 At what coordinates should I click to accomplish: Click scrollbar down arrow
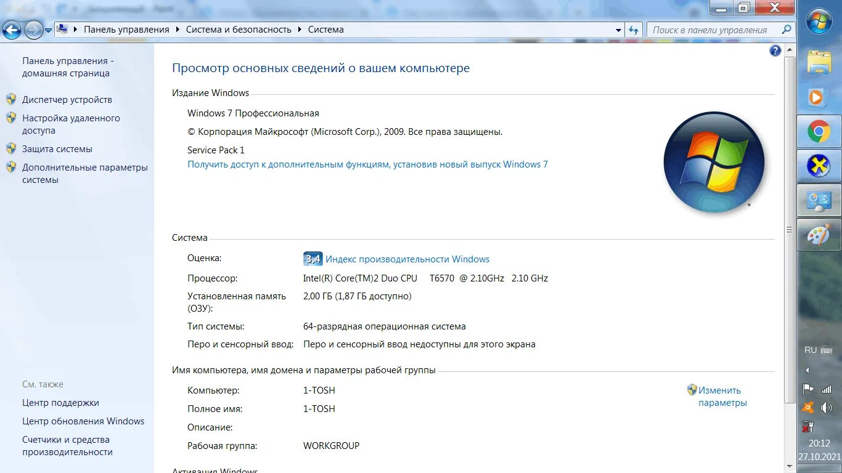click(790, 467)
